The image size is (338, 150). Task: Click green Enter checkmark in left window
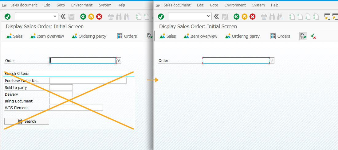click(x=8, y=17)
